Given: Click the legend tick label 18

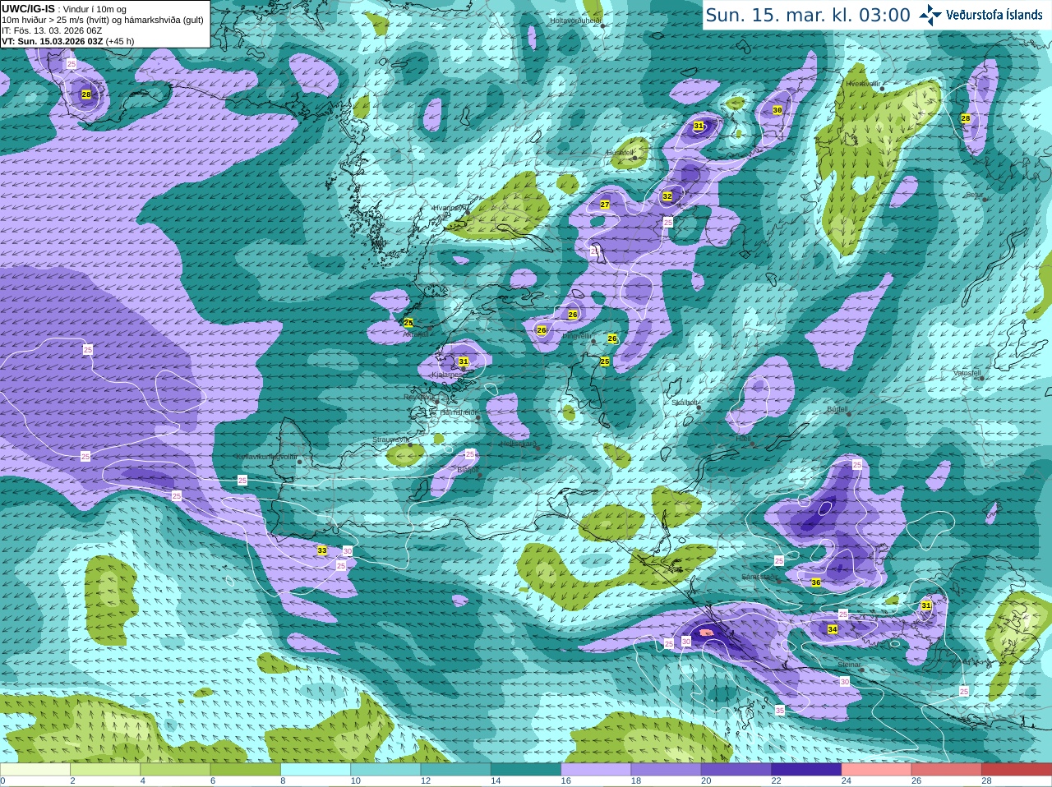Looking at the screenshot, I should [x=635, y=781].
